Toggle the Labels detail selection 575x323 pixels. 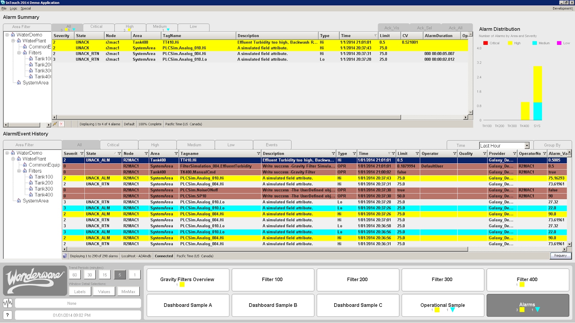80,291
